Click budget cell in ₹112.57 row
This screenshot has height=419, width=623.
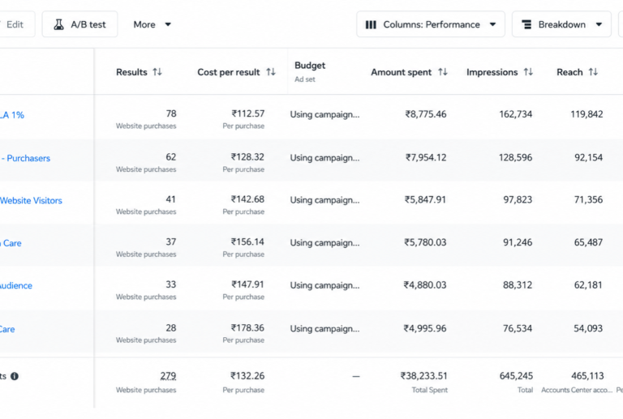tap(324, 114)
